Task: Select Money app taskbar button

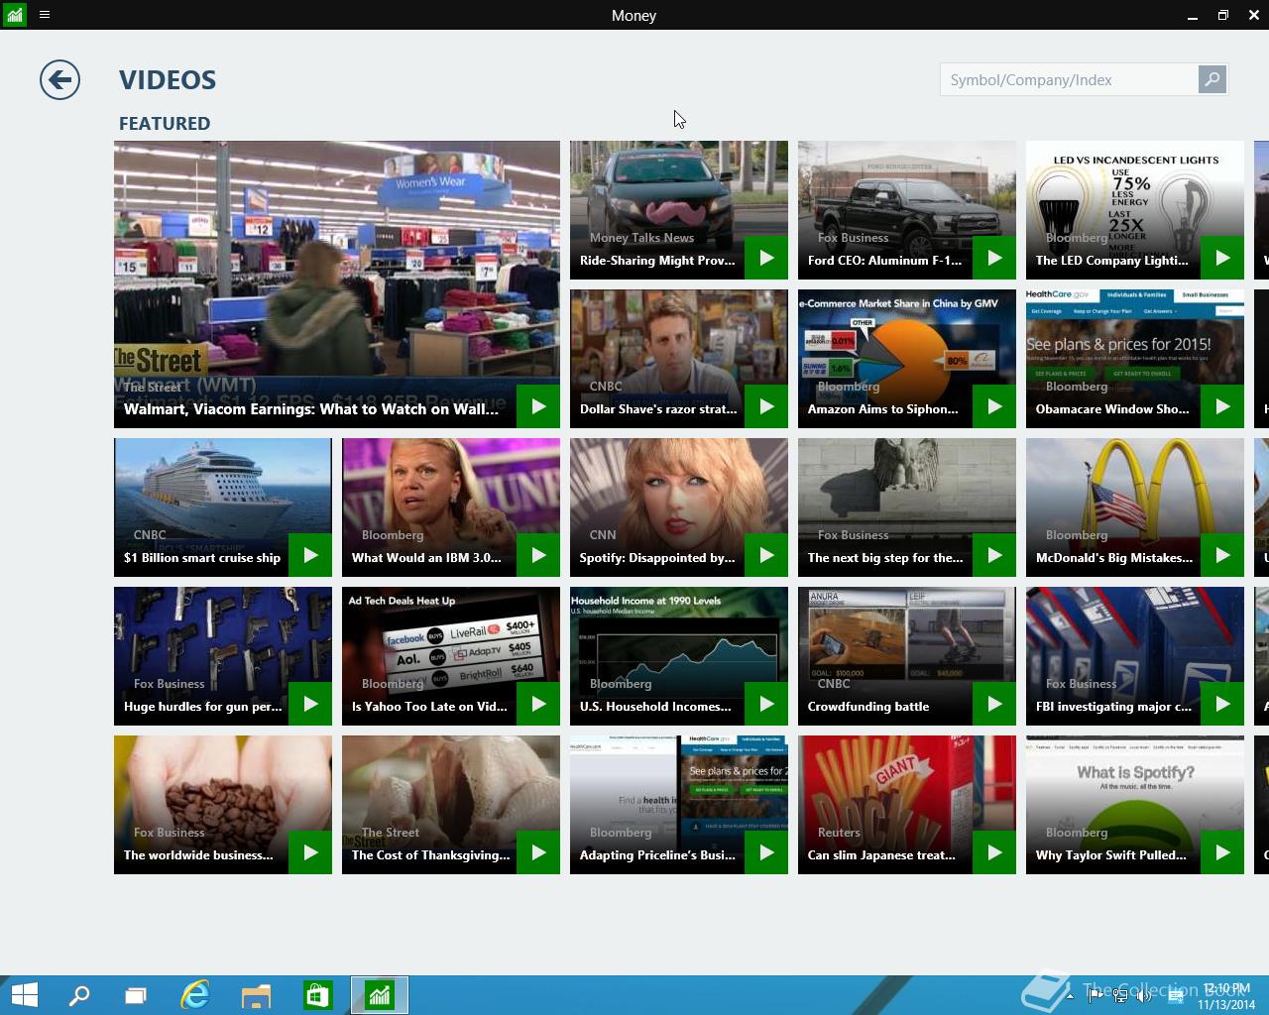Action: click(x=380, y=995)
